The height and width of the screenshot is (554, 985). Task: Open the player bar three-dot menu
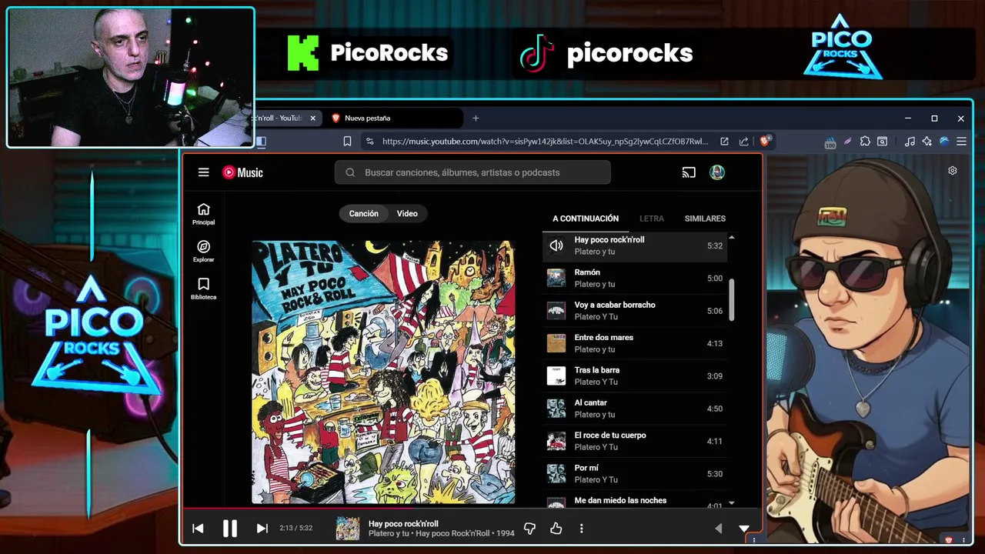[581, 528]
